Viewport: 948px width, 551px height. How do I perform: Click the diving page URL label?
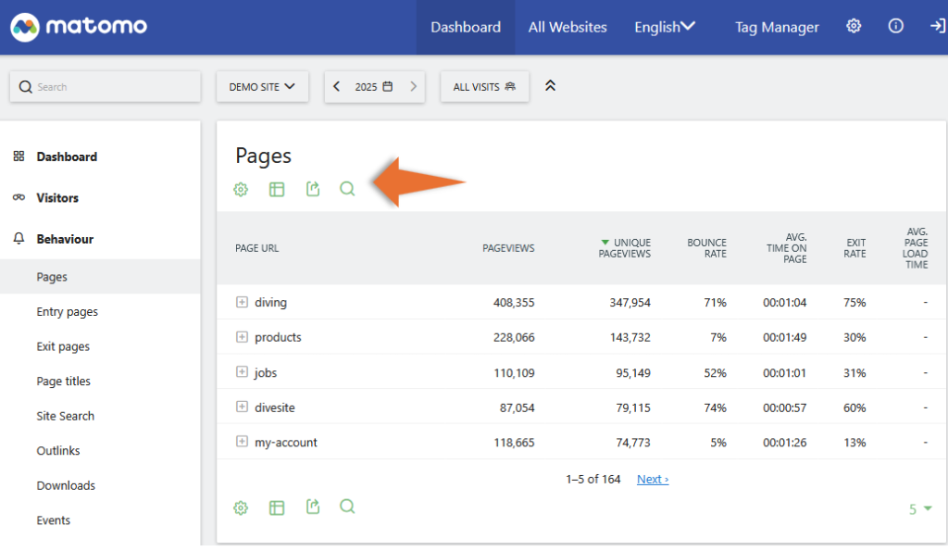[271, 303]
